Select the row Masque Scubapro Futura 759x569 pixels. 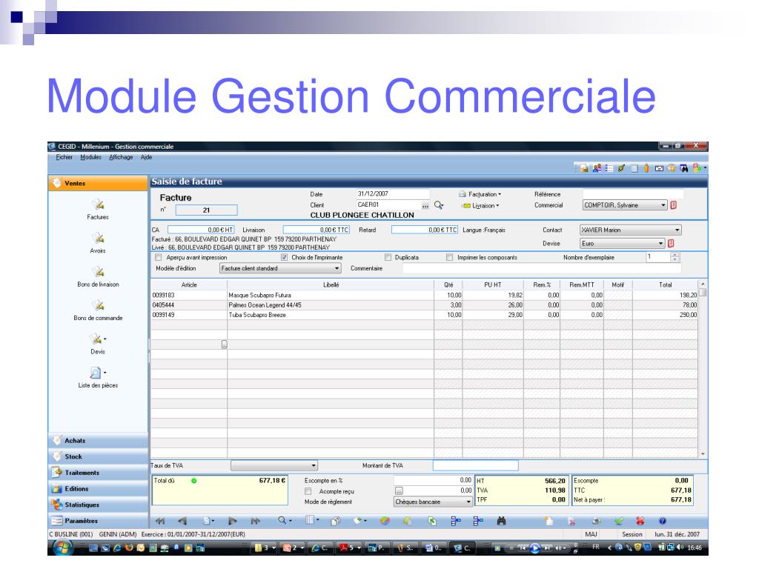click(x=425, y=295)
